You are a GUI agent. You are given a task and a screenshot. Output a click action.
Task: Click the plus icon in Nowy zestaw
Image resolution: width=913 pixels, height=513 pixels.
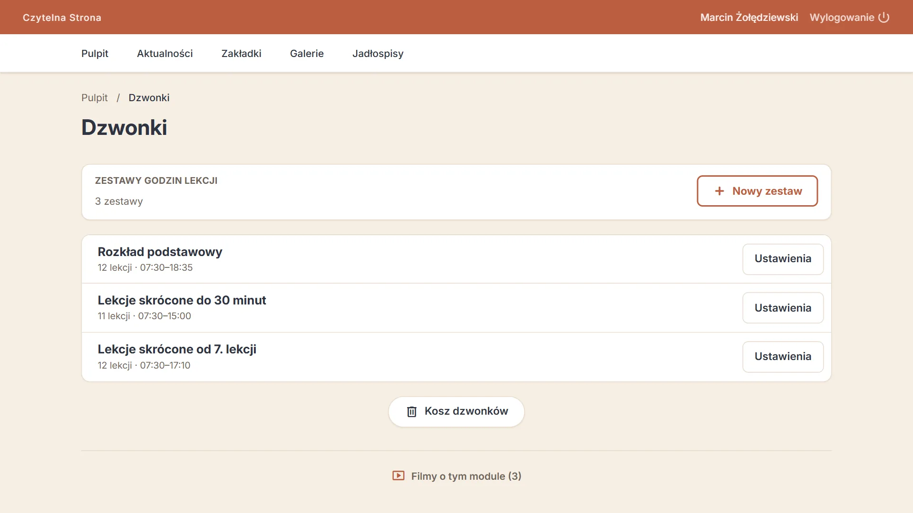click(719, 191)
